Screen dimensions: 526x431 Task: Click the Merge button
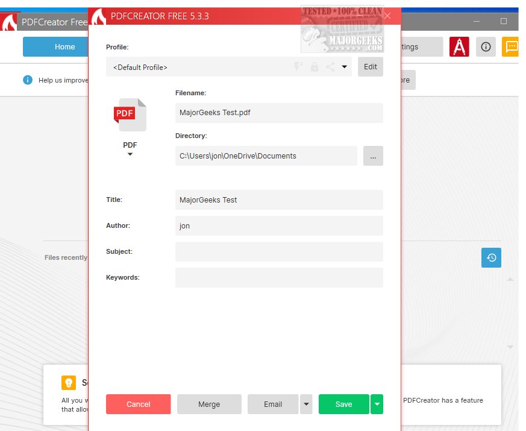point(209,404)
